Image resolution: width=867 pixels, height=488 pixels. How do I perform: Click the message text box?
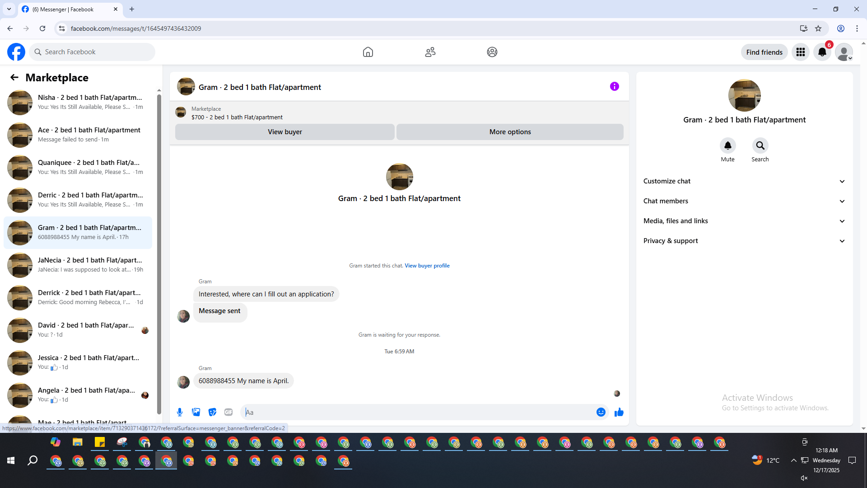(x=419, y=412)
